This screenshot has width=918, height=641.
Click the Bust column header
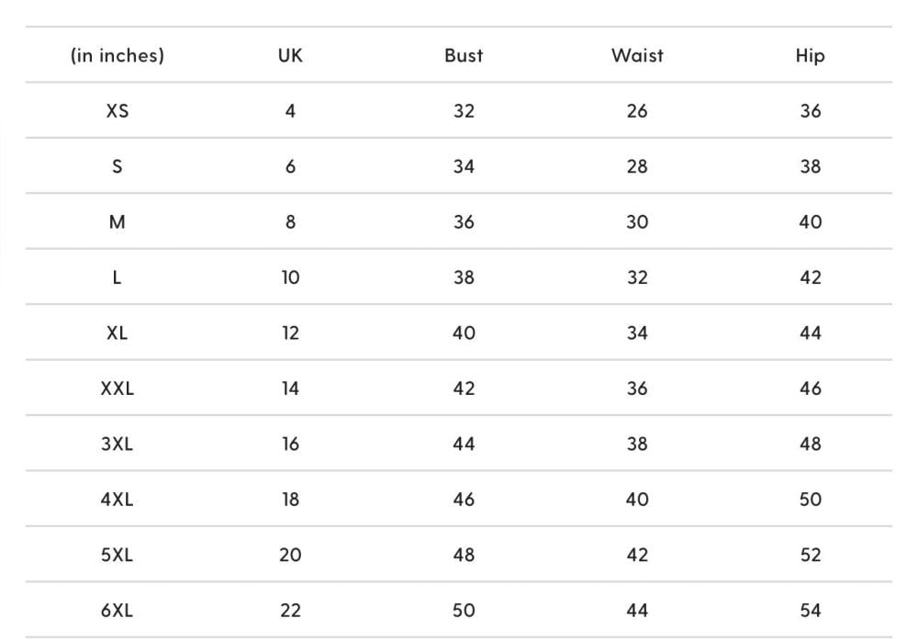[x=464, y=55]
